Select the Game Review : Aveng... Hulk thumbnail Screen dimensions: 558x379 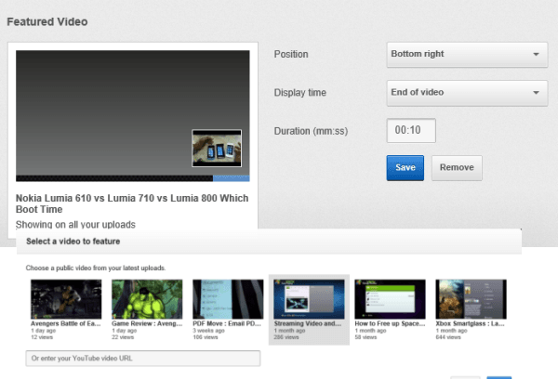click(147, 299)
